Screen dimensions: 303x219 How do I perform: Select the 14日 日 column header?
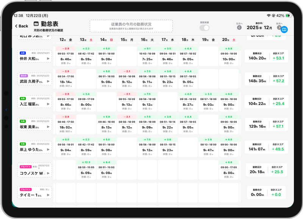tap(106, 40)
